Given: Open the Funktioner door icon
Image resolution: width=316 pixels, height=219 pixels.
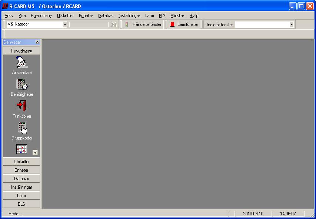Looking at the screenshot, I should click(x=22, y=106).
